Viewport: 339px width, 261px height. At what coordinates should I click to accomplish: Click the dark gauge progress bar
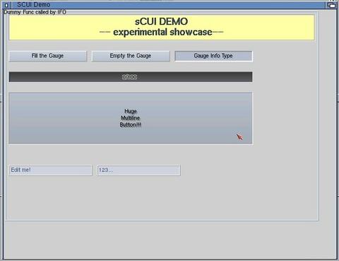pos(131,77)
